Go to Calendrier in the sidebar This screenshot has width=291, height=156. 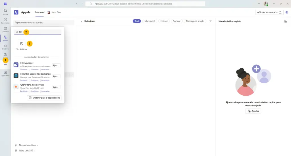click(5, 29)
